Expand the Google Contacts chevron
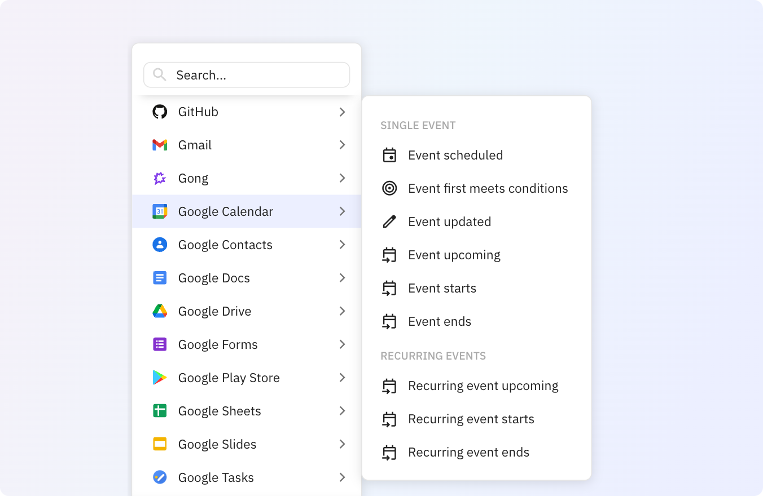Image resolution: width=763 pixels, height=496 pixels. tap(342, 245)
